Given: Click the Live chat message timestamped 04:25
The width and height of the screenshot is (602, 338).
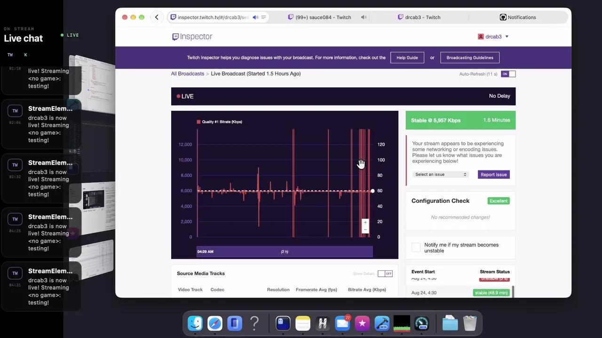Looking at the screenshot, I should pos(42,232).
